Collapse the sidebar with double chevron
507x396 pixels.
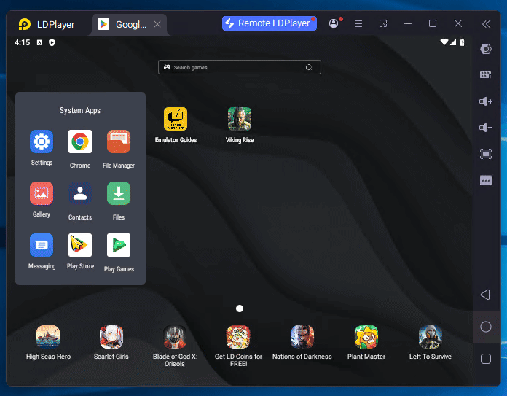point(486,24)
